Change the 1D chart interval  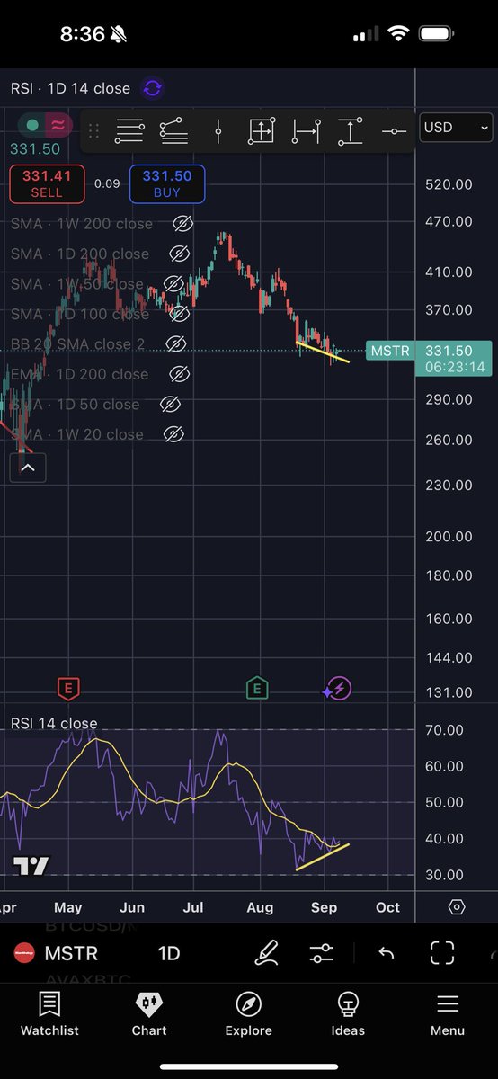click(x=169, y=953)
